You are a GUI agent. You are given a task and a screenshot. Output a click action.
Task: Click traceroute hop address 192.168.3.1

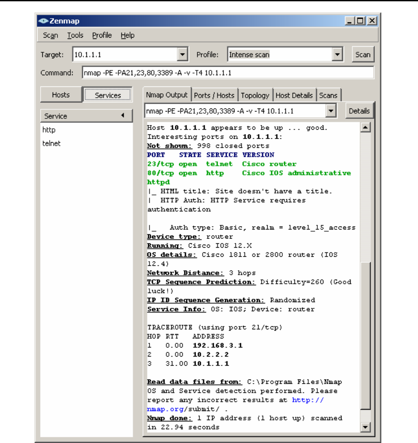pyautogui.click(x=218, y=345)
